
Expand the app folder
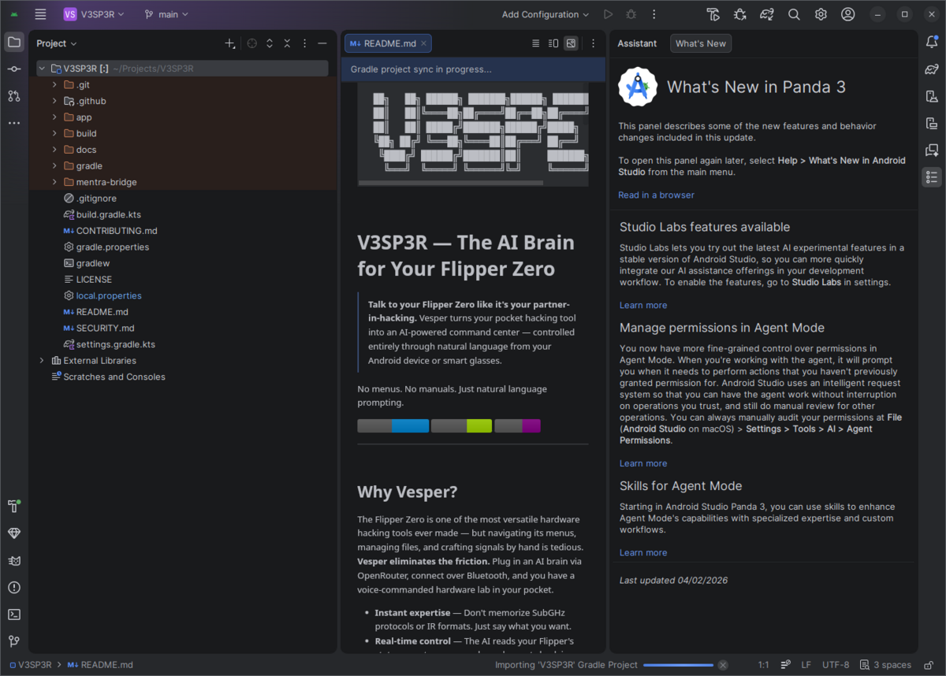54,117
